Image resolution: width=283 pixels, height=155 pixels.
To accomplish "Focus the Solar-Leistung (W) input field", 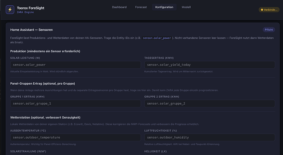I will [x=75, y=65].
